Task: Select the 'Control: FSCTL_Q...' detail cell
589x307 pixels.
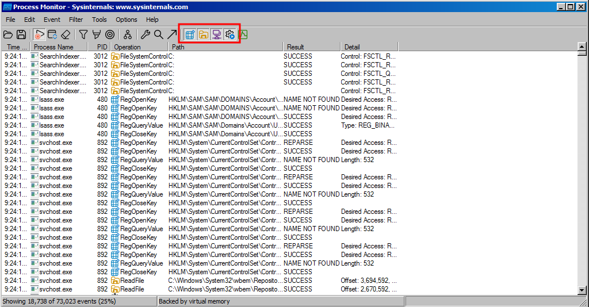Action: (368, 74)
